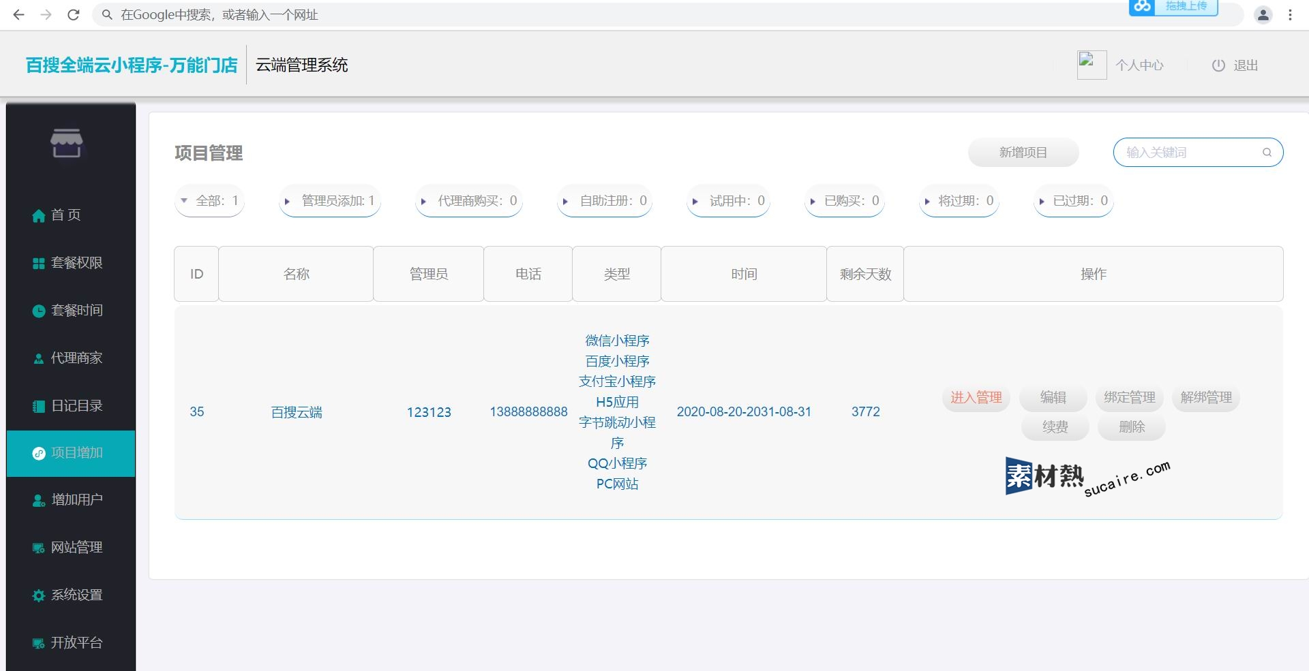Open 套餐权限 menu item
1309x671 pixels.
71,263
